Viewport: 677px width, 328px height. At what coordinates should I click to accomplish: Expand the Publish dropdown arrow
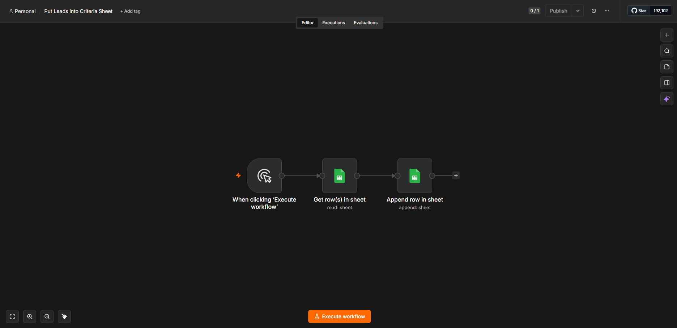(x=578, y=11)
